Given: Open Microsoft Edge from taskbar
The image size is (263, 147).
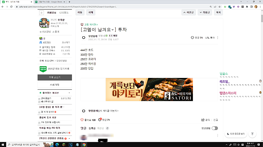Looking at the screenshot, I should 57,144.
